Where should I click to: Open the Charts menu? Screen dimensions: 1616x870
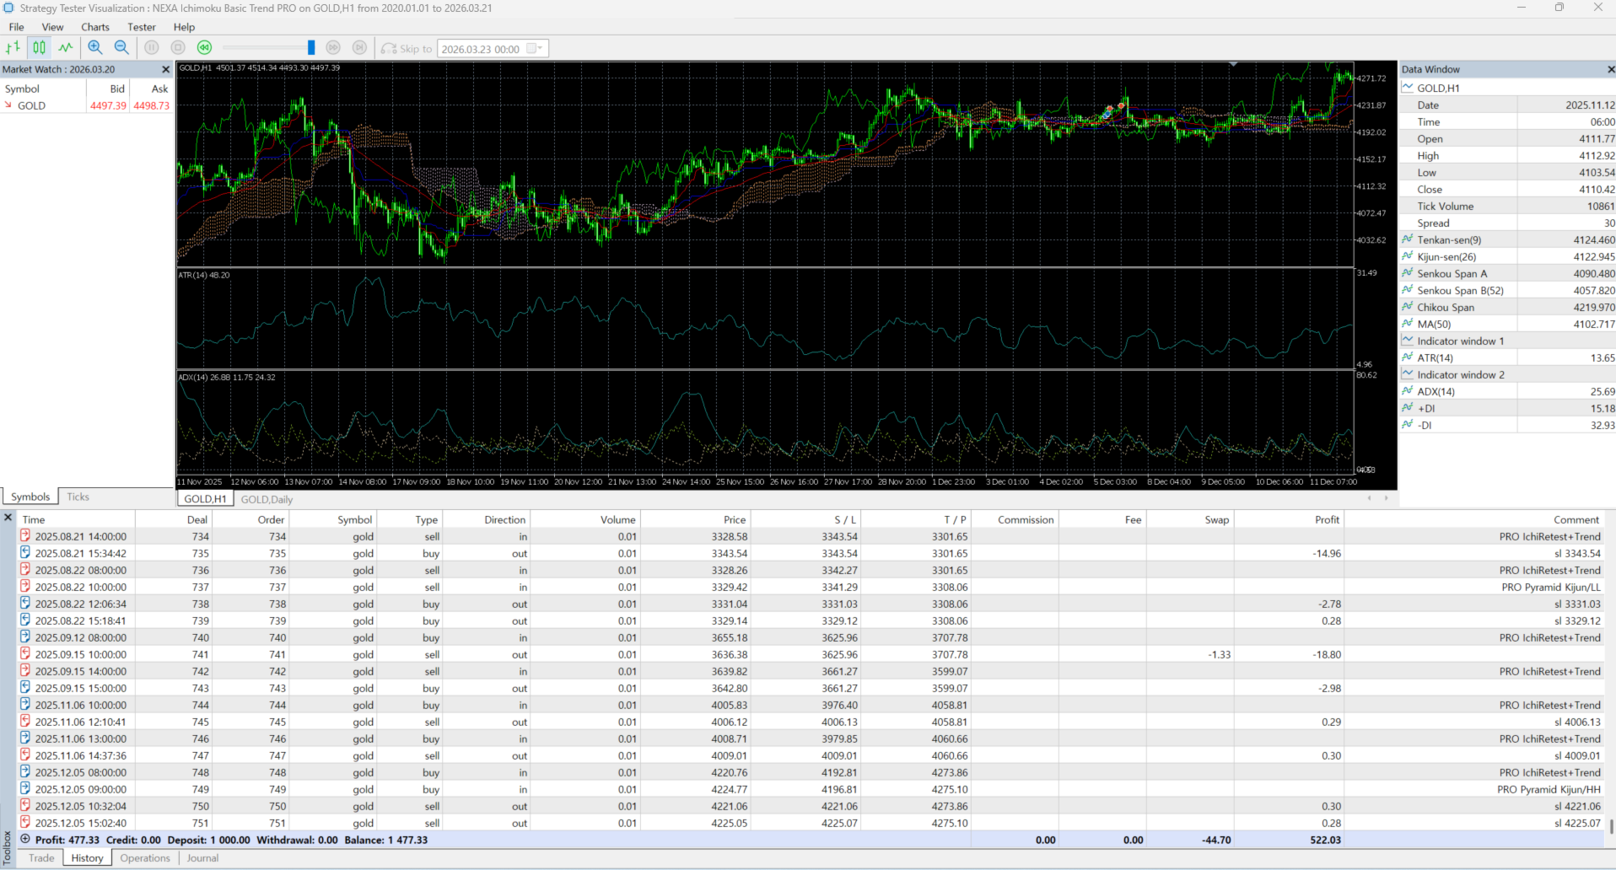tap(95, 27)
